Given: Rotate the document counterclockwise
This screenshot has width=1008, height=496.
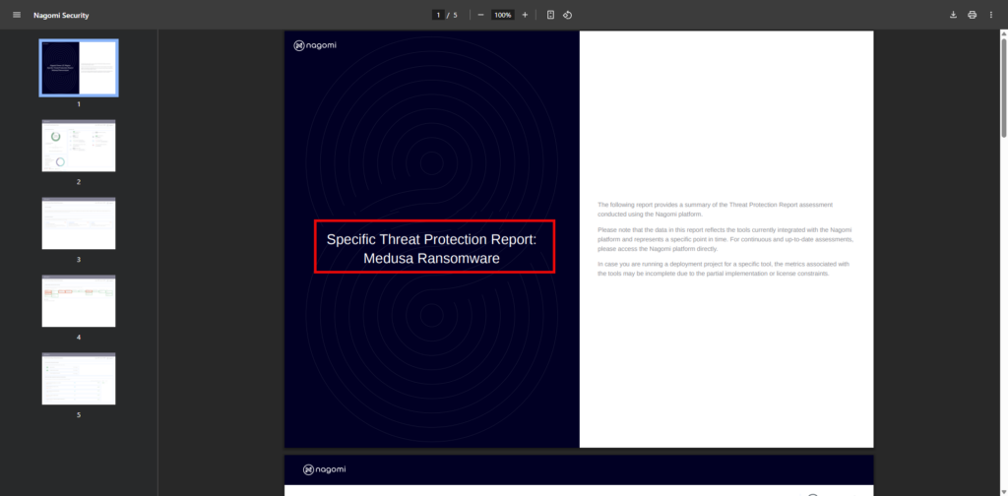Looking at the screenshot, I should point(568,15).
